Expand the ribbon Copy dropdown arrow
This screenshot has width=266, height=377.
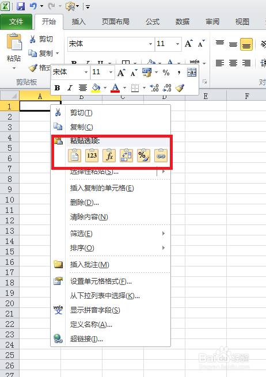point(57,53)
